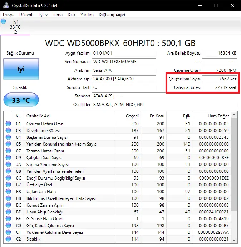Click the En Kötü column header
This screenshot has width=241, height=247.
(x=153, y=116)
